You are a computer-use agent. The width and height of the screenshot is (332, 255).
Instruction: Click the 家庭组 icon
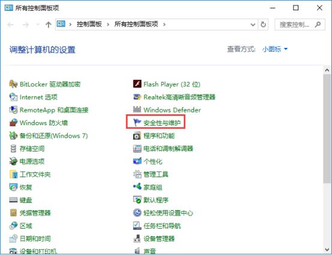click(137, 187)
